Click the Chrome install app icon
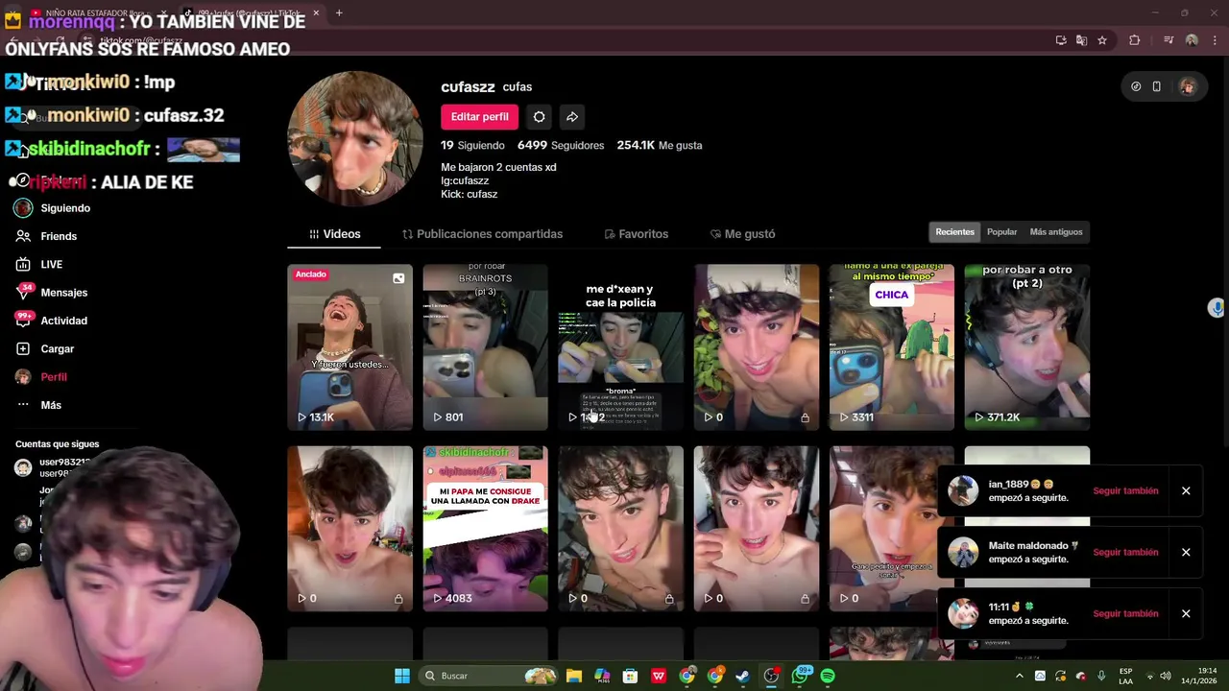The width and height of the screenshot is (1229, 691). click(1061, 40)
